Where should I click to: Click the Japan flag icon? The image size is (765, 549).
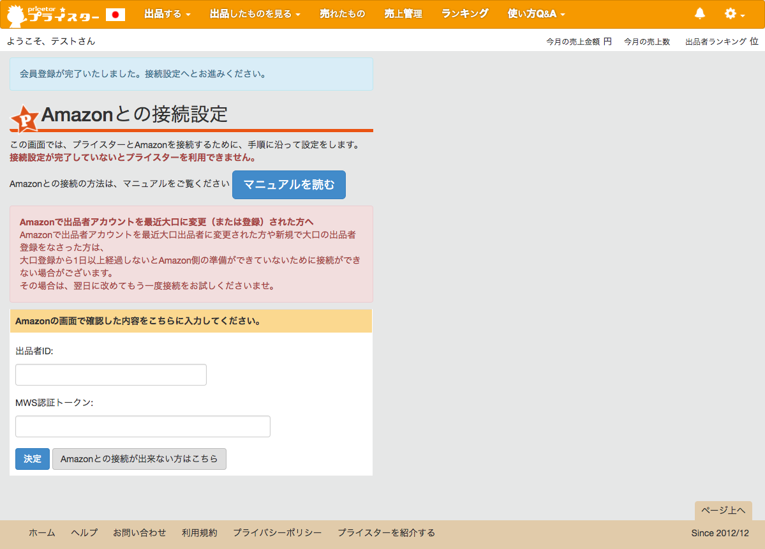115,15
